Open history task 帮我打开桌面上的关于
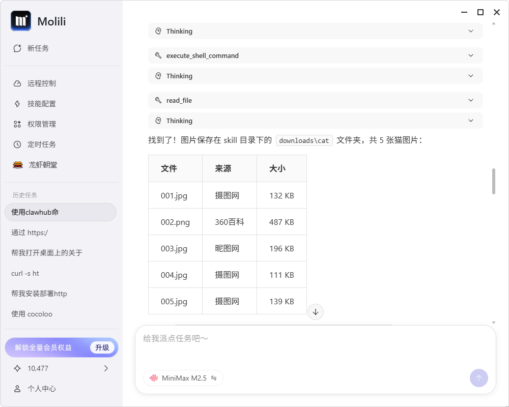 click(x=47, y=253)
